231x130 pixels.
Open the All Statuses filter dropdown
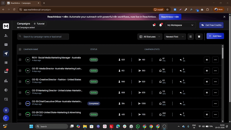(150, 37)
